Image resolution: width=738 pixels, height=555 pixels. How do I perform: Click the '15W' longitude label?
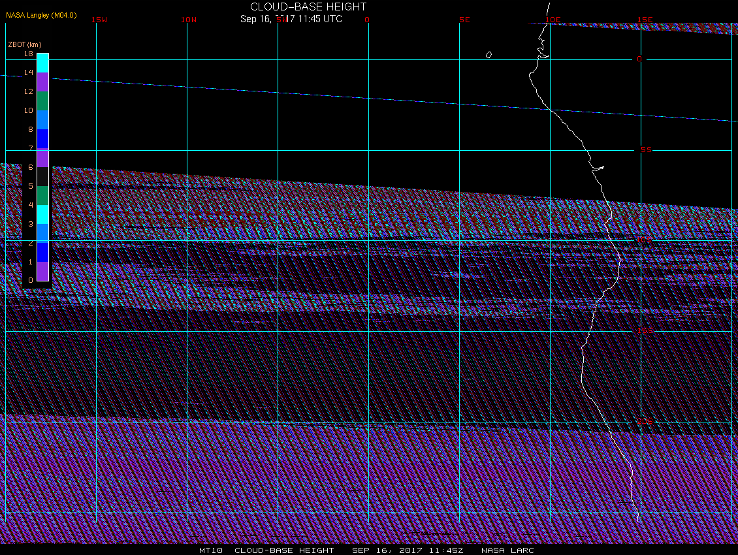coord(99,20)
